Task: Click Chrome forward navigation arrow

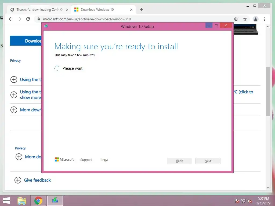Action: click(x=19, y=19)
